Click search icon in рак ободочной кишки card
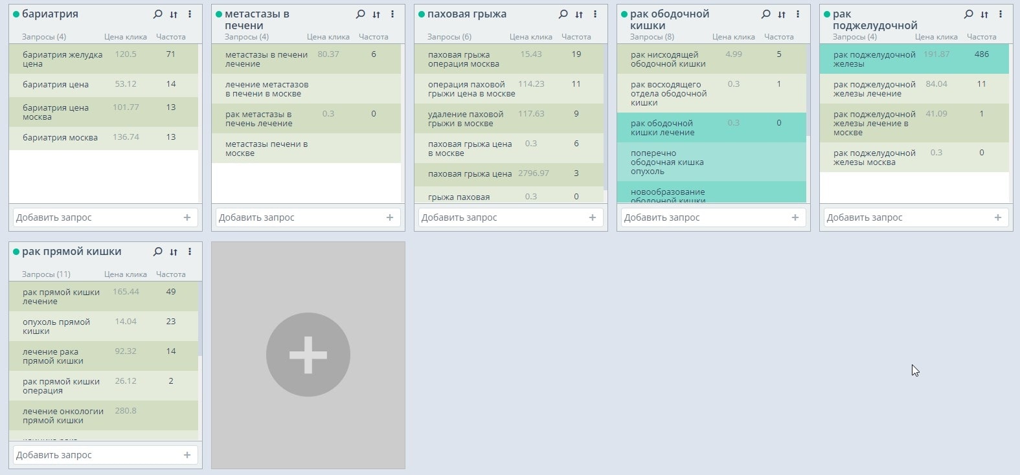Screen dimensions: 1020x475 pyautogui.click(x=766, y=14)
